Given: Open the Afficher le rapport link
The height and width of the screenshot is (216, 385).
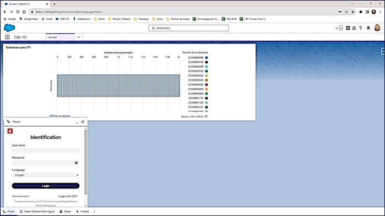Looking at the screenshot, I should pos(59,116).
